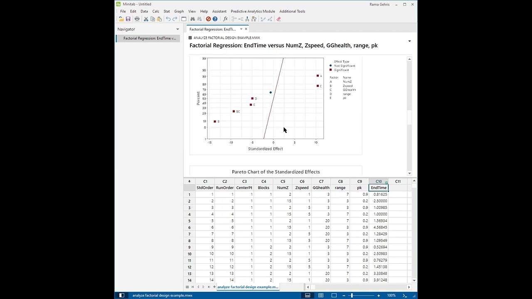Click the Save project icon
The image size is (532, 299).
point(128,19)
